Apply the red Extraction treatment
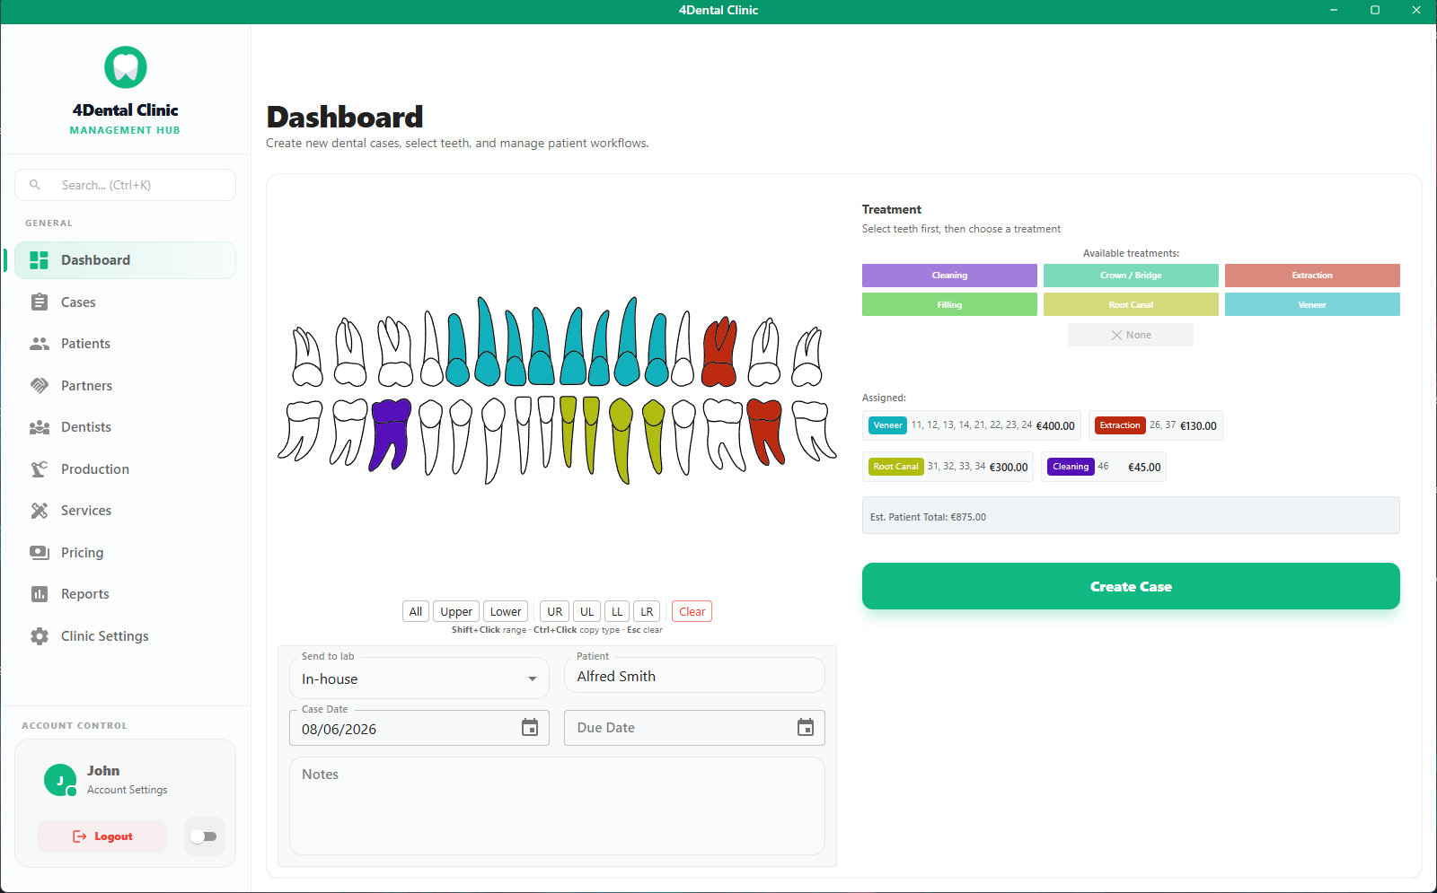Viewport: 1437px width, 893px height. click(x=1312, y=276)
